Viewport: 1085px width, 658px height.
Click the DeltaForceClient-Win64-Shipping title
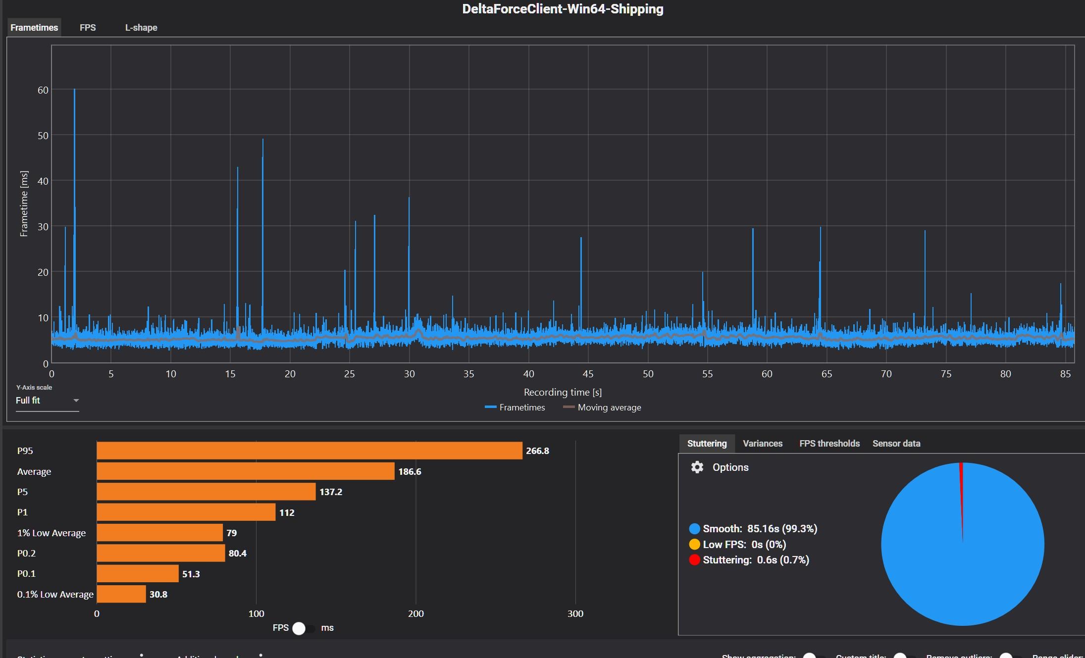point(563,9)
